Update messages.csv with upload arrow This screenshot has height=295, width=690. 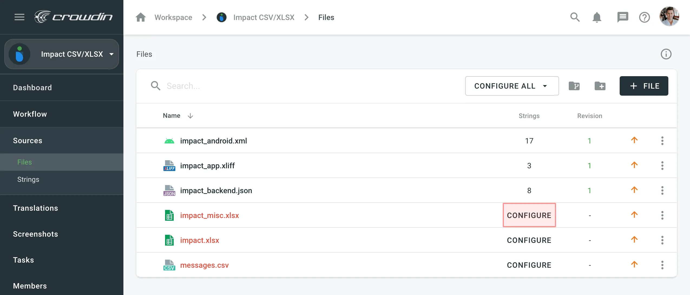[635, 264]
